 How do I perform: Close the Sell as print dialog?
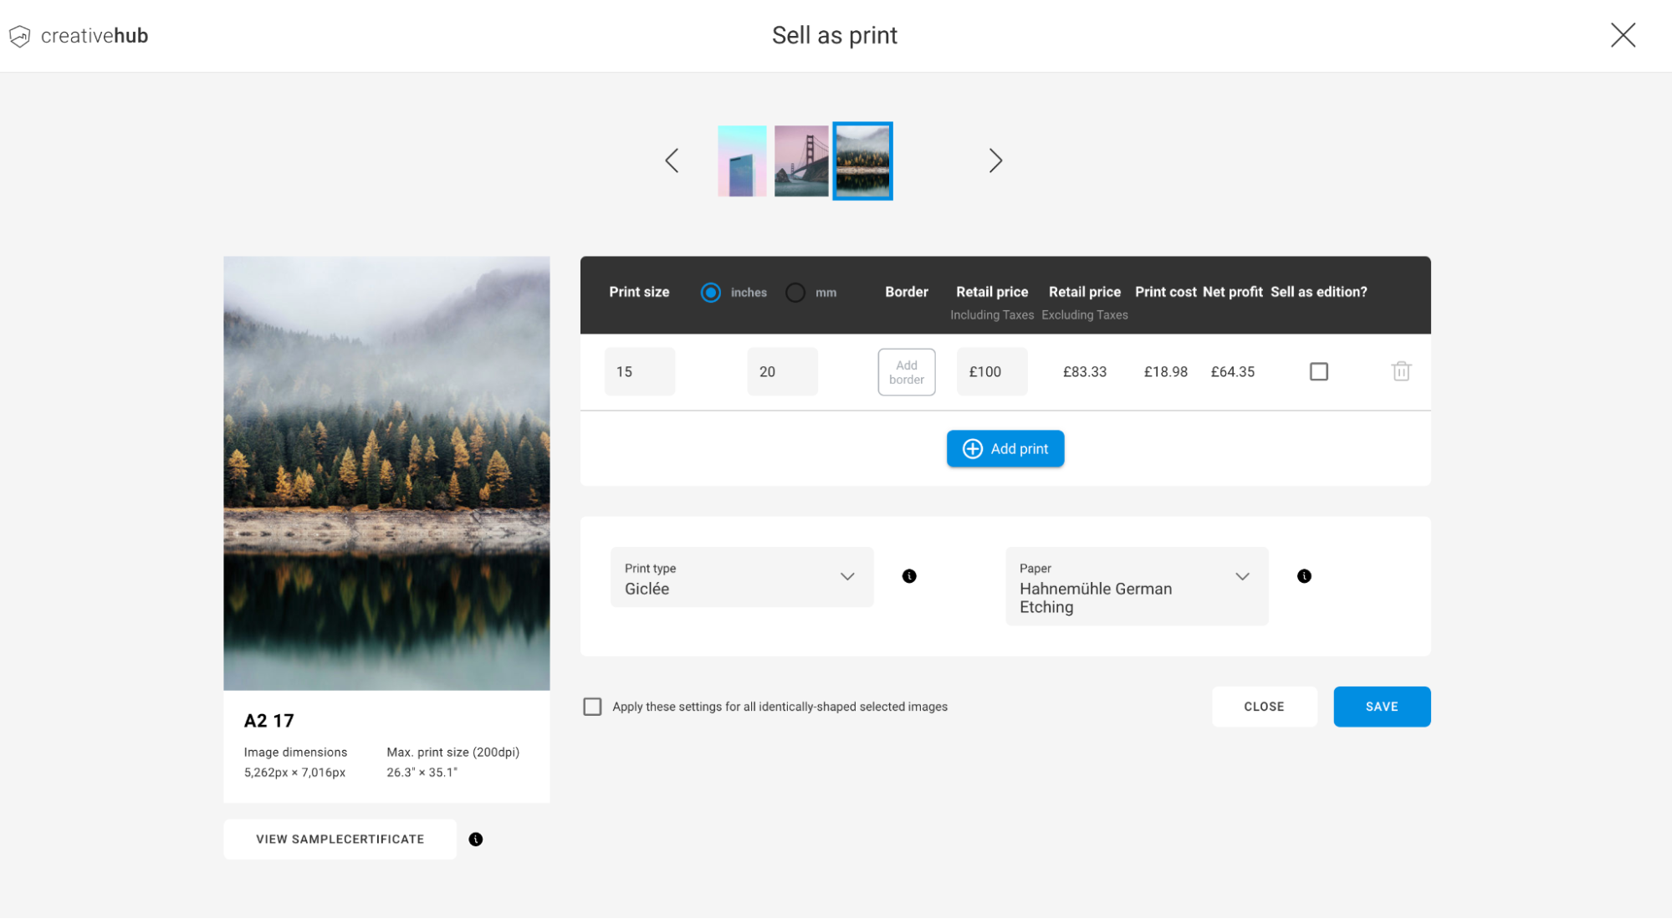pos(1623,35)
